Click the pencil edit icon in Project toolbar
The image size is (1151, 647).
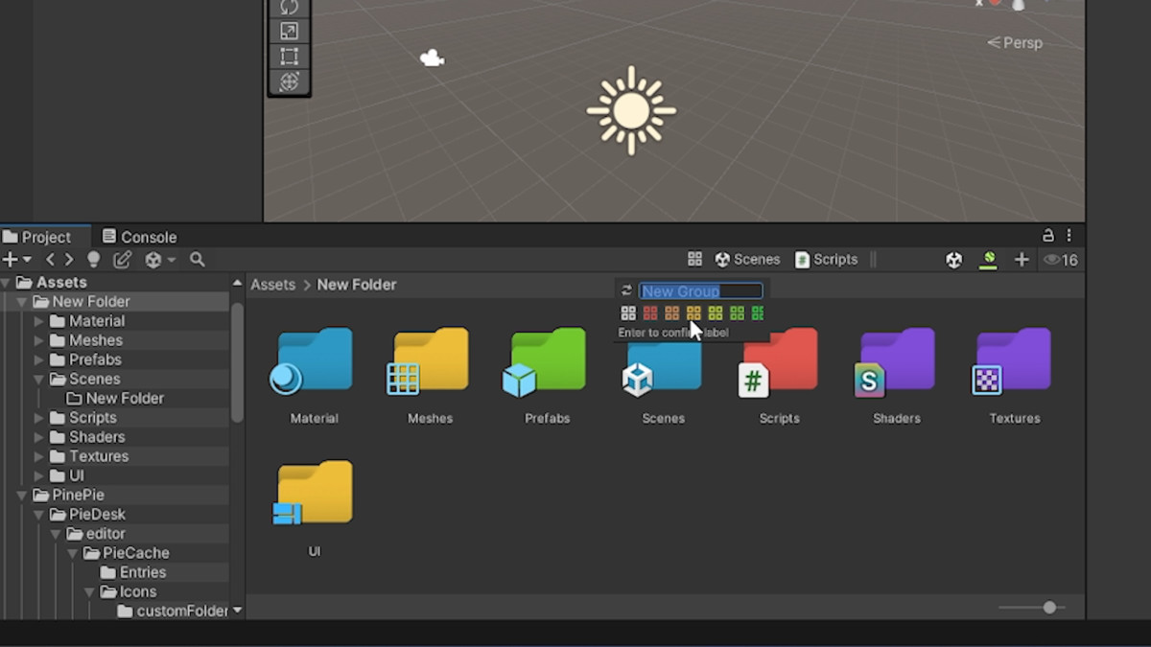pyautogui.click(x=123, y=260)
